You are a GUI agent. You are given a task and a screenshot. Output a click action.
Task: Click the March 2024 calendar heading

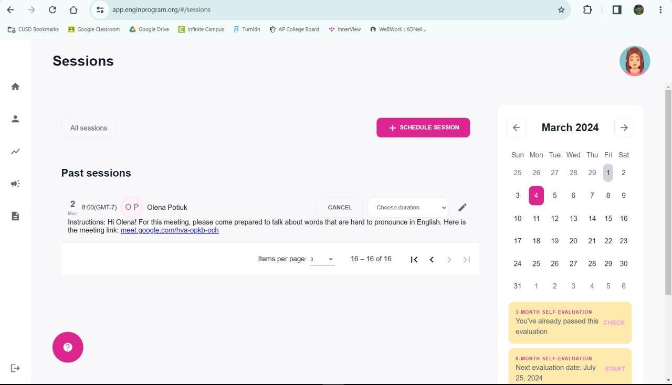click(x=570, y=127)
